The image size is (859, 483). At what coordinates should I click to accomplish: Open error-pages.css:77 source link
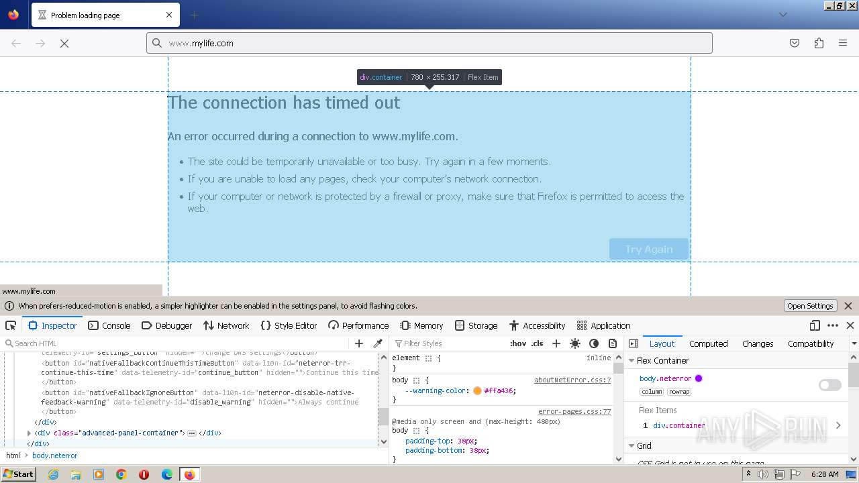click(x=574, y=412)
